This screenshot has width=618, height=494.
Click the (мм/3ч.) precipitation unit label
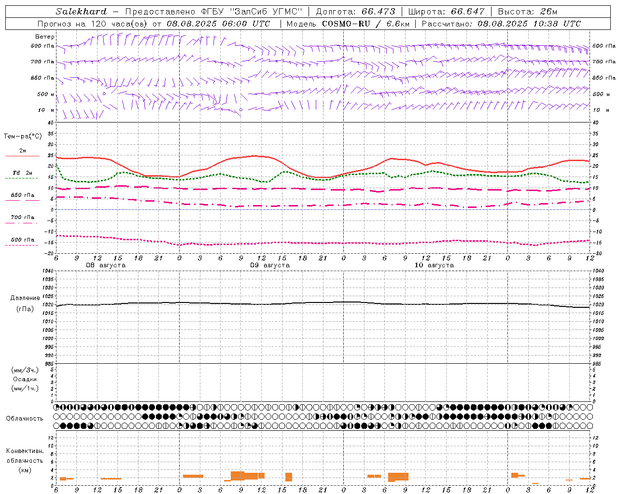click(x=25, y=370)
